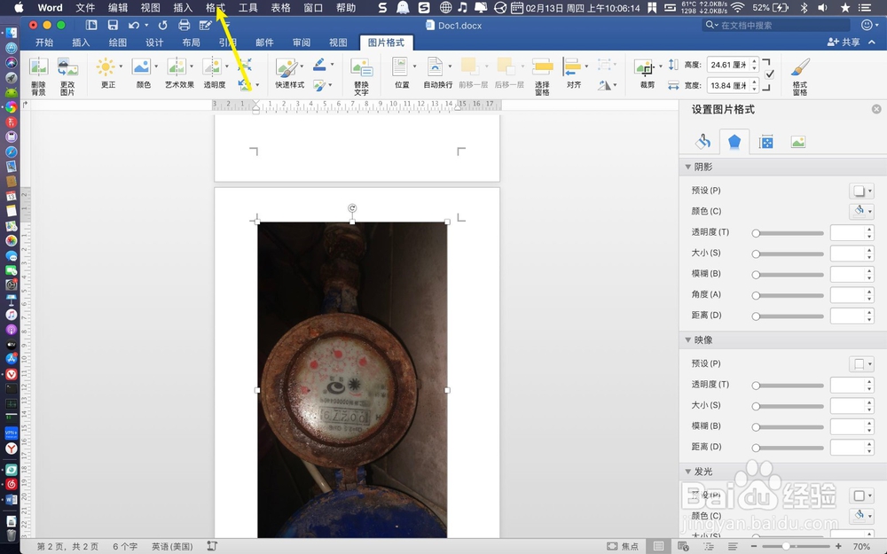Click the Focus (焦点) mode icon
This screenshot has width=887, height=554.
coord(612,546)
